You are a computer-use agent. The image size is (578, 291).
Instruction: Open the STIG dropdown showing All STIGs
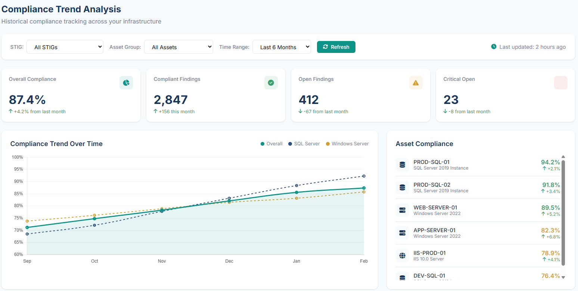pos(65,47)
